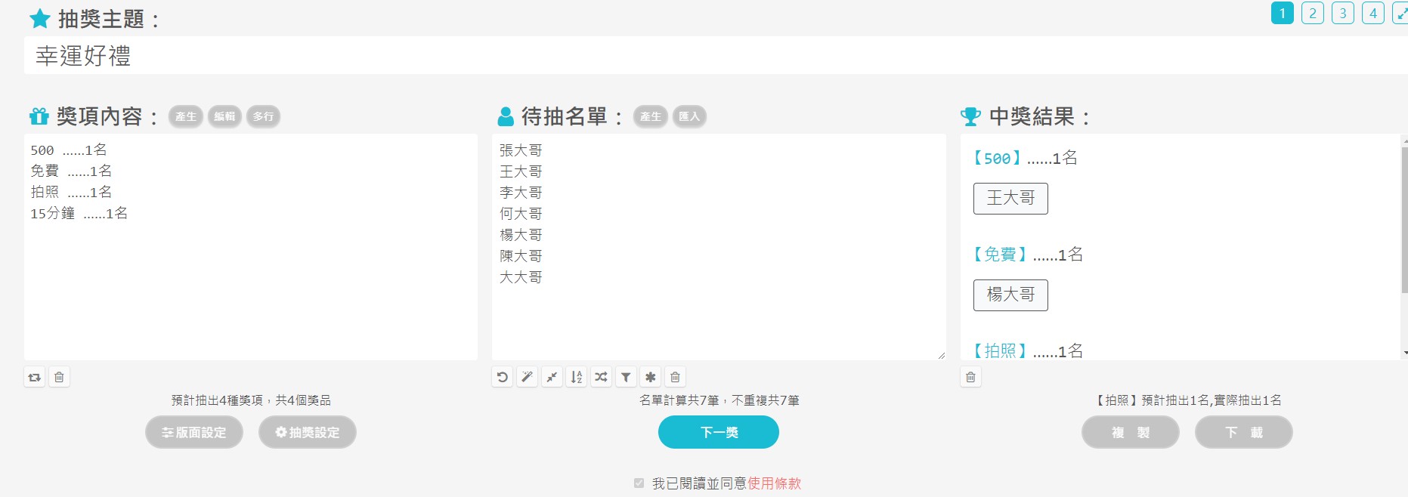Click the 下一獎 button
Viewport: 1408px width, 497px height.
(718, 432)
